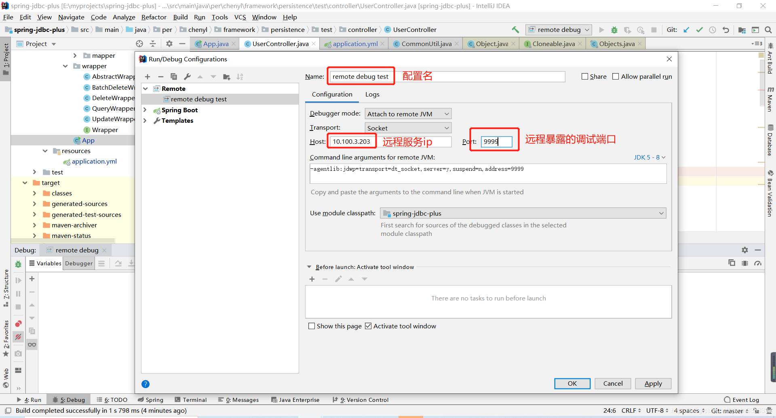Click the Cancel button
Viewport: 776px width, 418px height.
click(613, 383)
